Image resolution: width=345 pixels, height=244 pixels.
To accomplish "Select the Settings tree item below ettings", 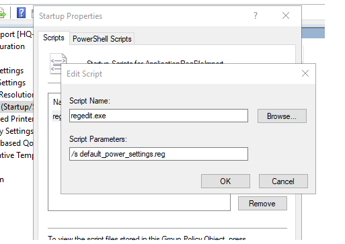I will coord(13,83).
